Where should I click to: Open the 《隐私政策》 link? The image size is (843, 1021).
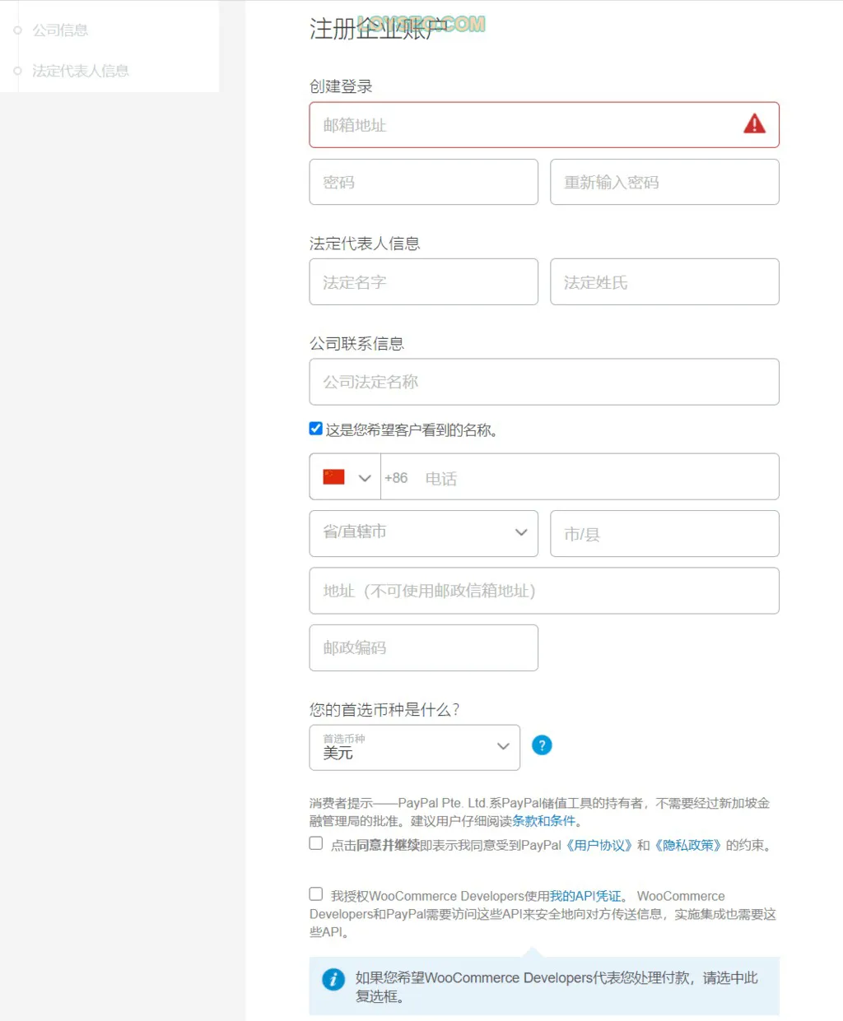[687, 845]
